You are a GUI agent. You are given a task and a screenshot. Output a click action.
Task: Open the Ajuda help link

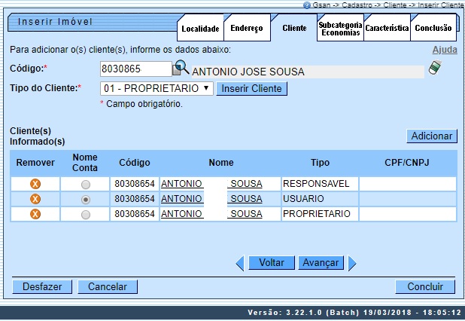point(444,50)
